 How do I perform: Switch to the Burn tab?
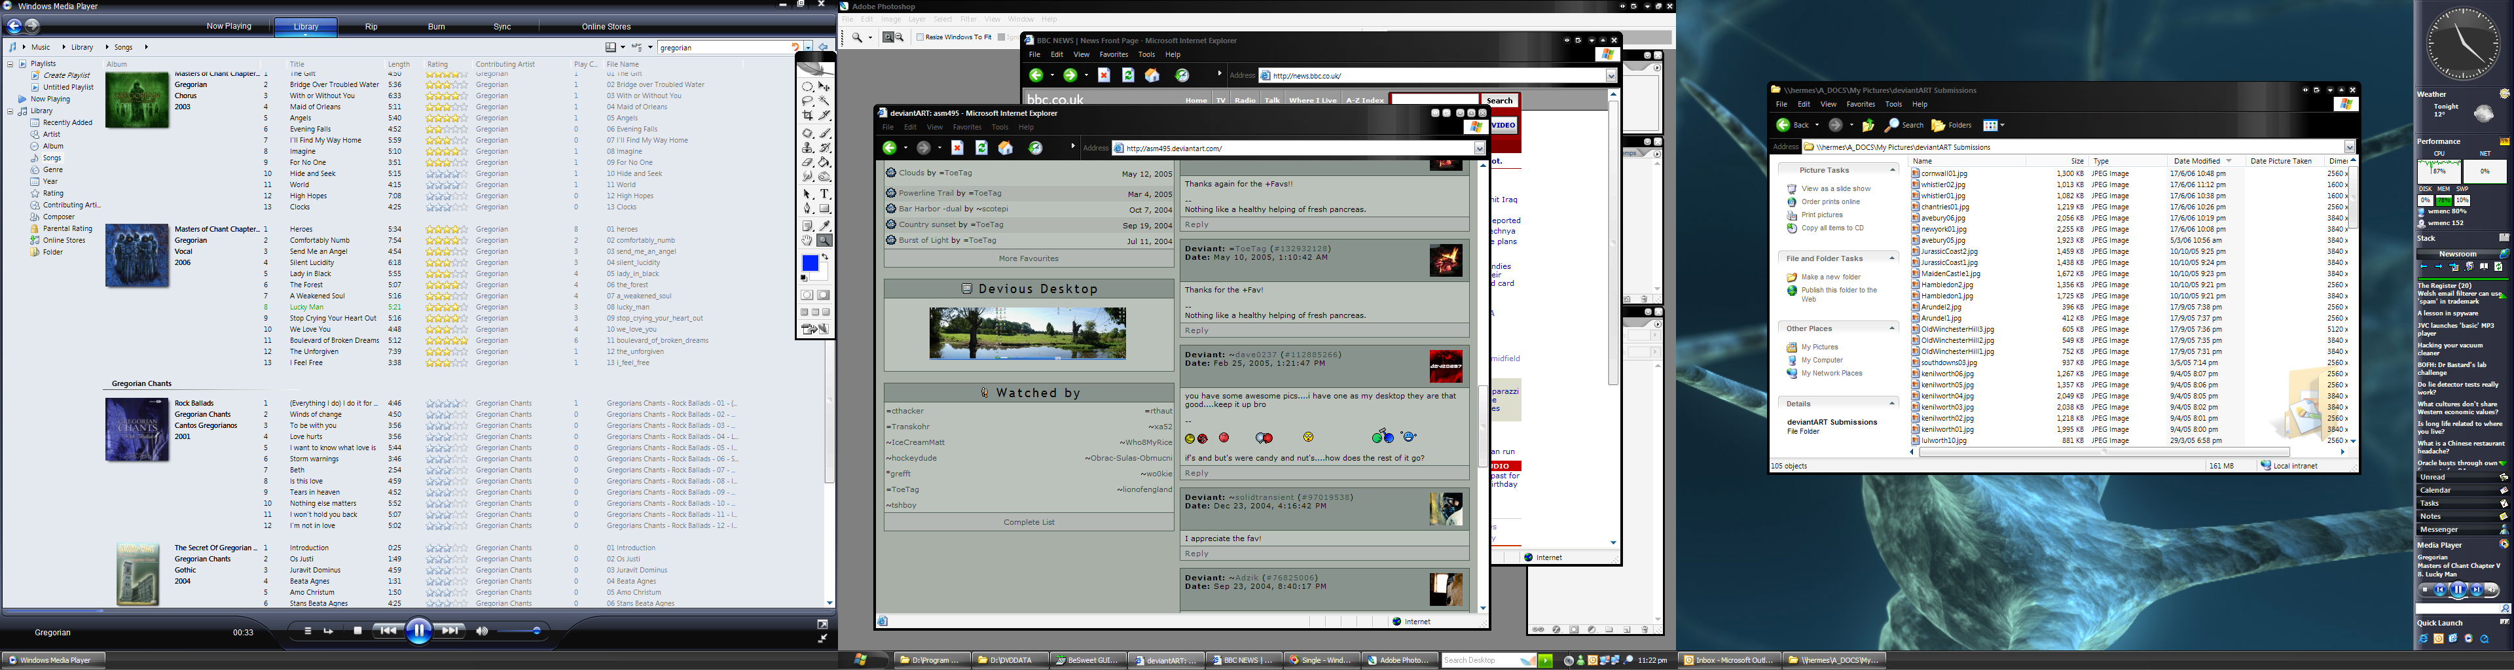tap(436, 26)
